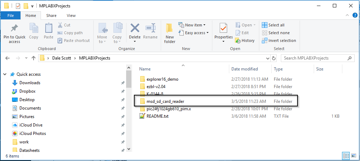Click Select all in Select group
360x161 pixels.
273,25
